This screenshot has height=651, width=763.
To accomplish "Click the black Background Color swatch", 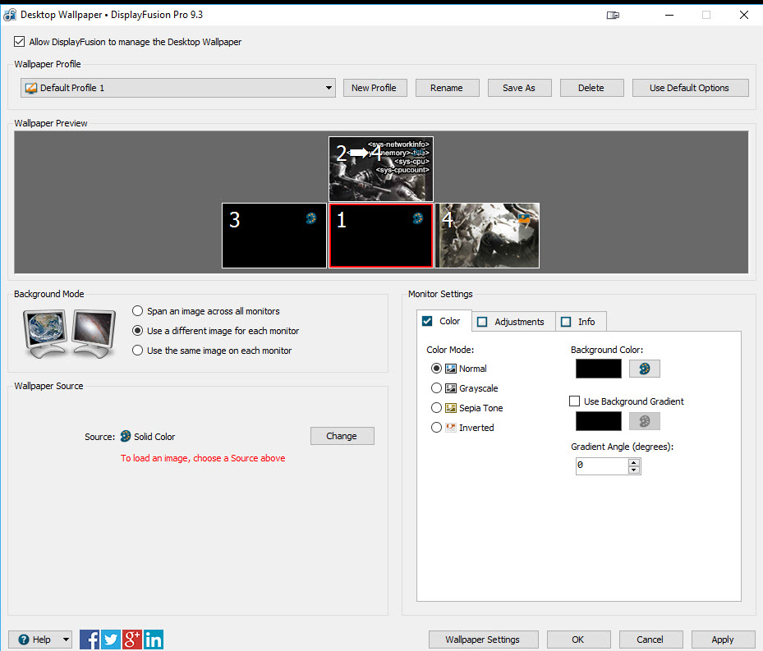I will point(599,369).
